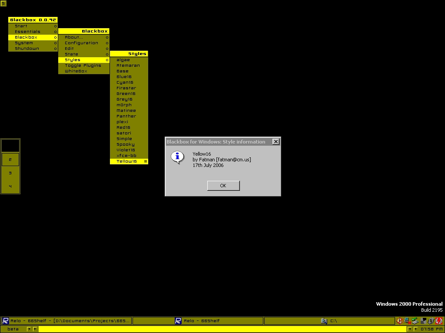Click the gray and black squares tray icon
445x333 pixels.
(x=423, y=321)
